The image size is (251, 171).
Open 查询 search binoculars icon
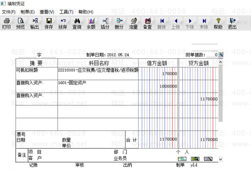tap(77, 24)
